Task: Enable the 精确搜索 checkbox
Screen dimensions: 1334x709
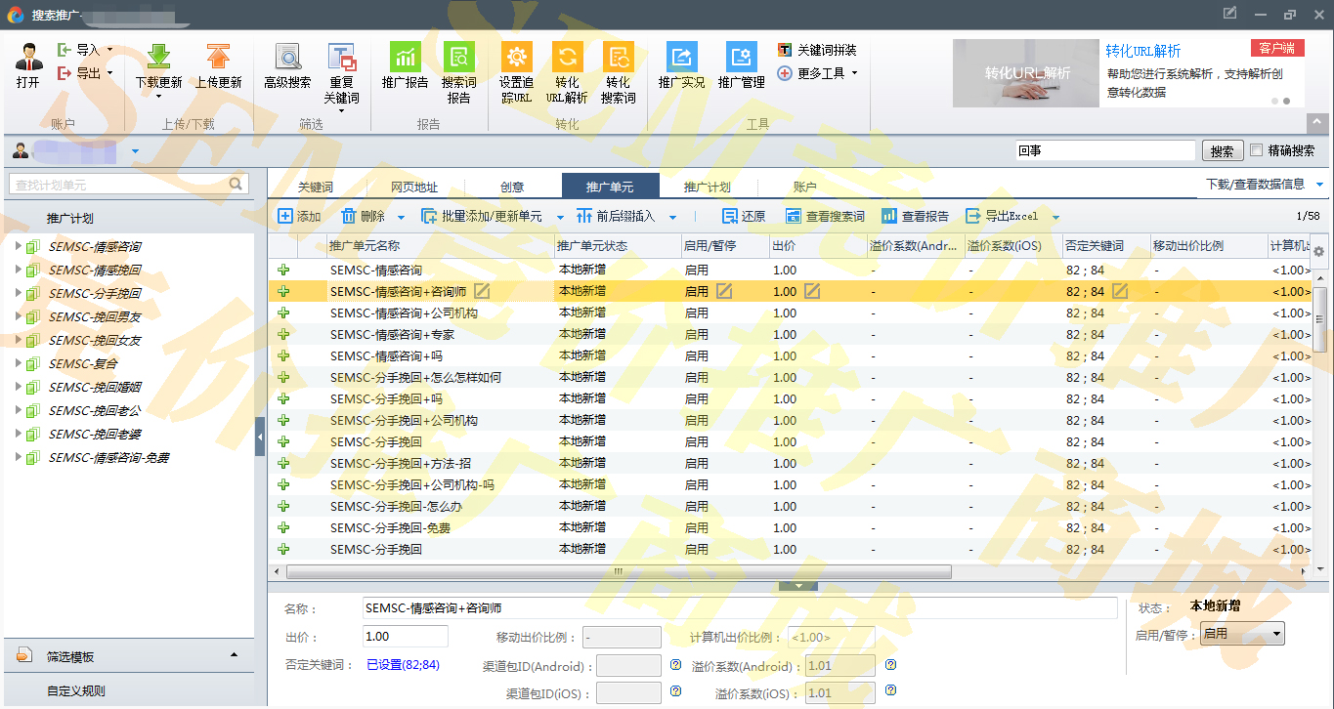Action: coord(1257,150)
